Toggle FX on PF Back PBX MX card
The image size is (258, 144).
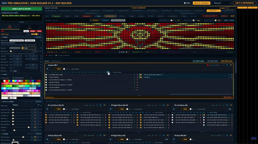(231, 136)
